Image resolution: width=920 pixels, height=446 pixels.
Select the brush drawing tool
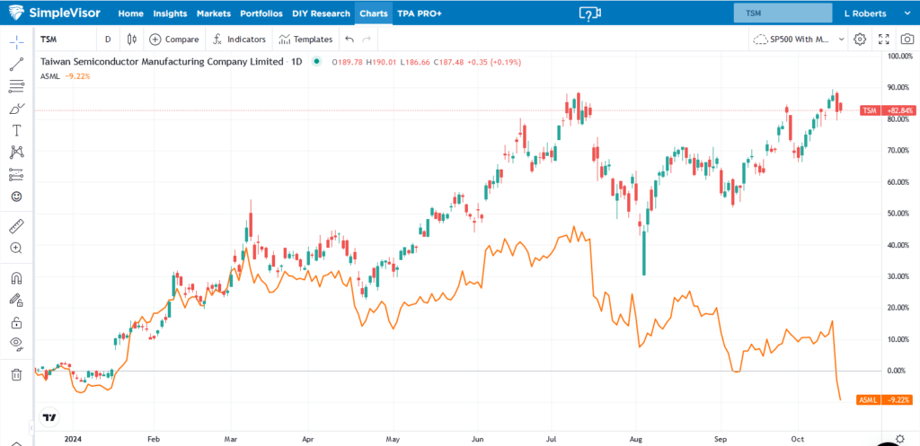click(16, 108)
